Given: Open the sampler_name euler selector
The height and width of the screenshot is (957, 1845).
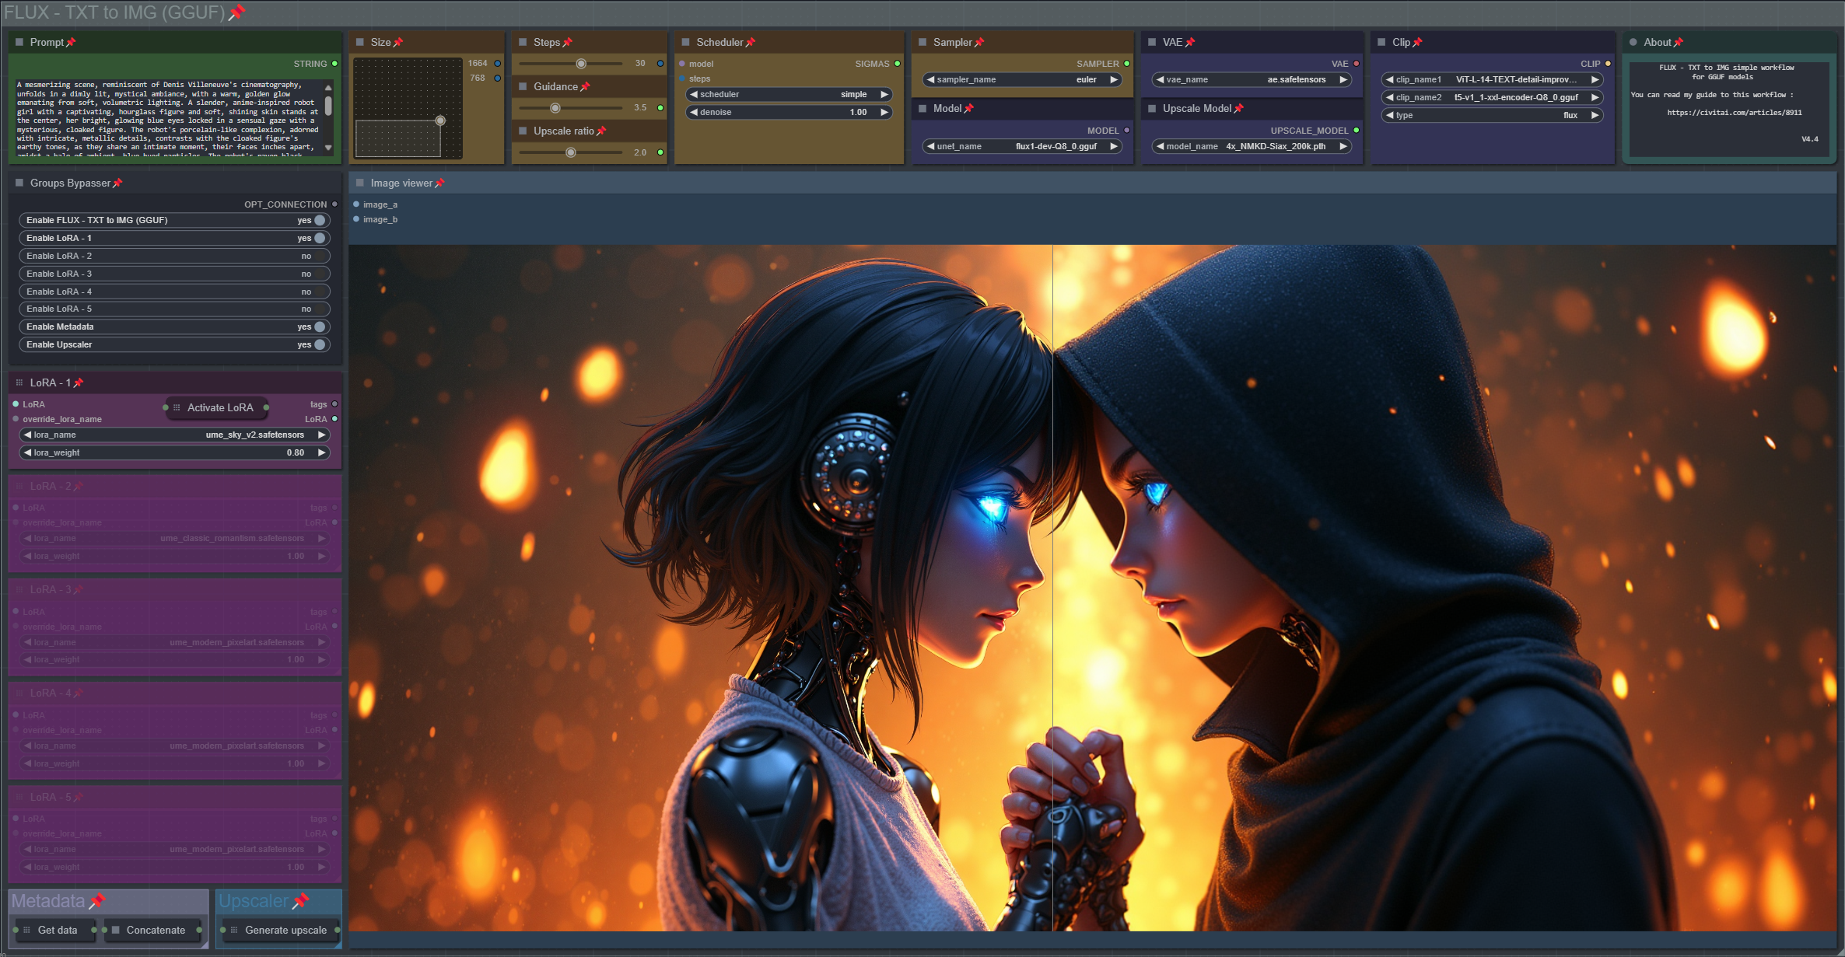Looking at the screenshot, I should (1021, 79).
